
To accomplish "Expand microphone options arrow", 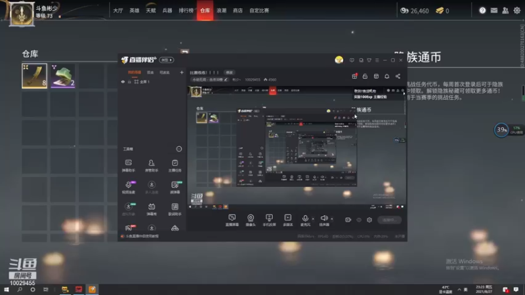I will click(x=313, y=219).
